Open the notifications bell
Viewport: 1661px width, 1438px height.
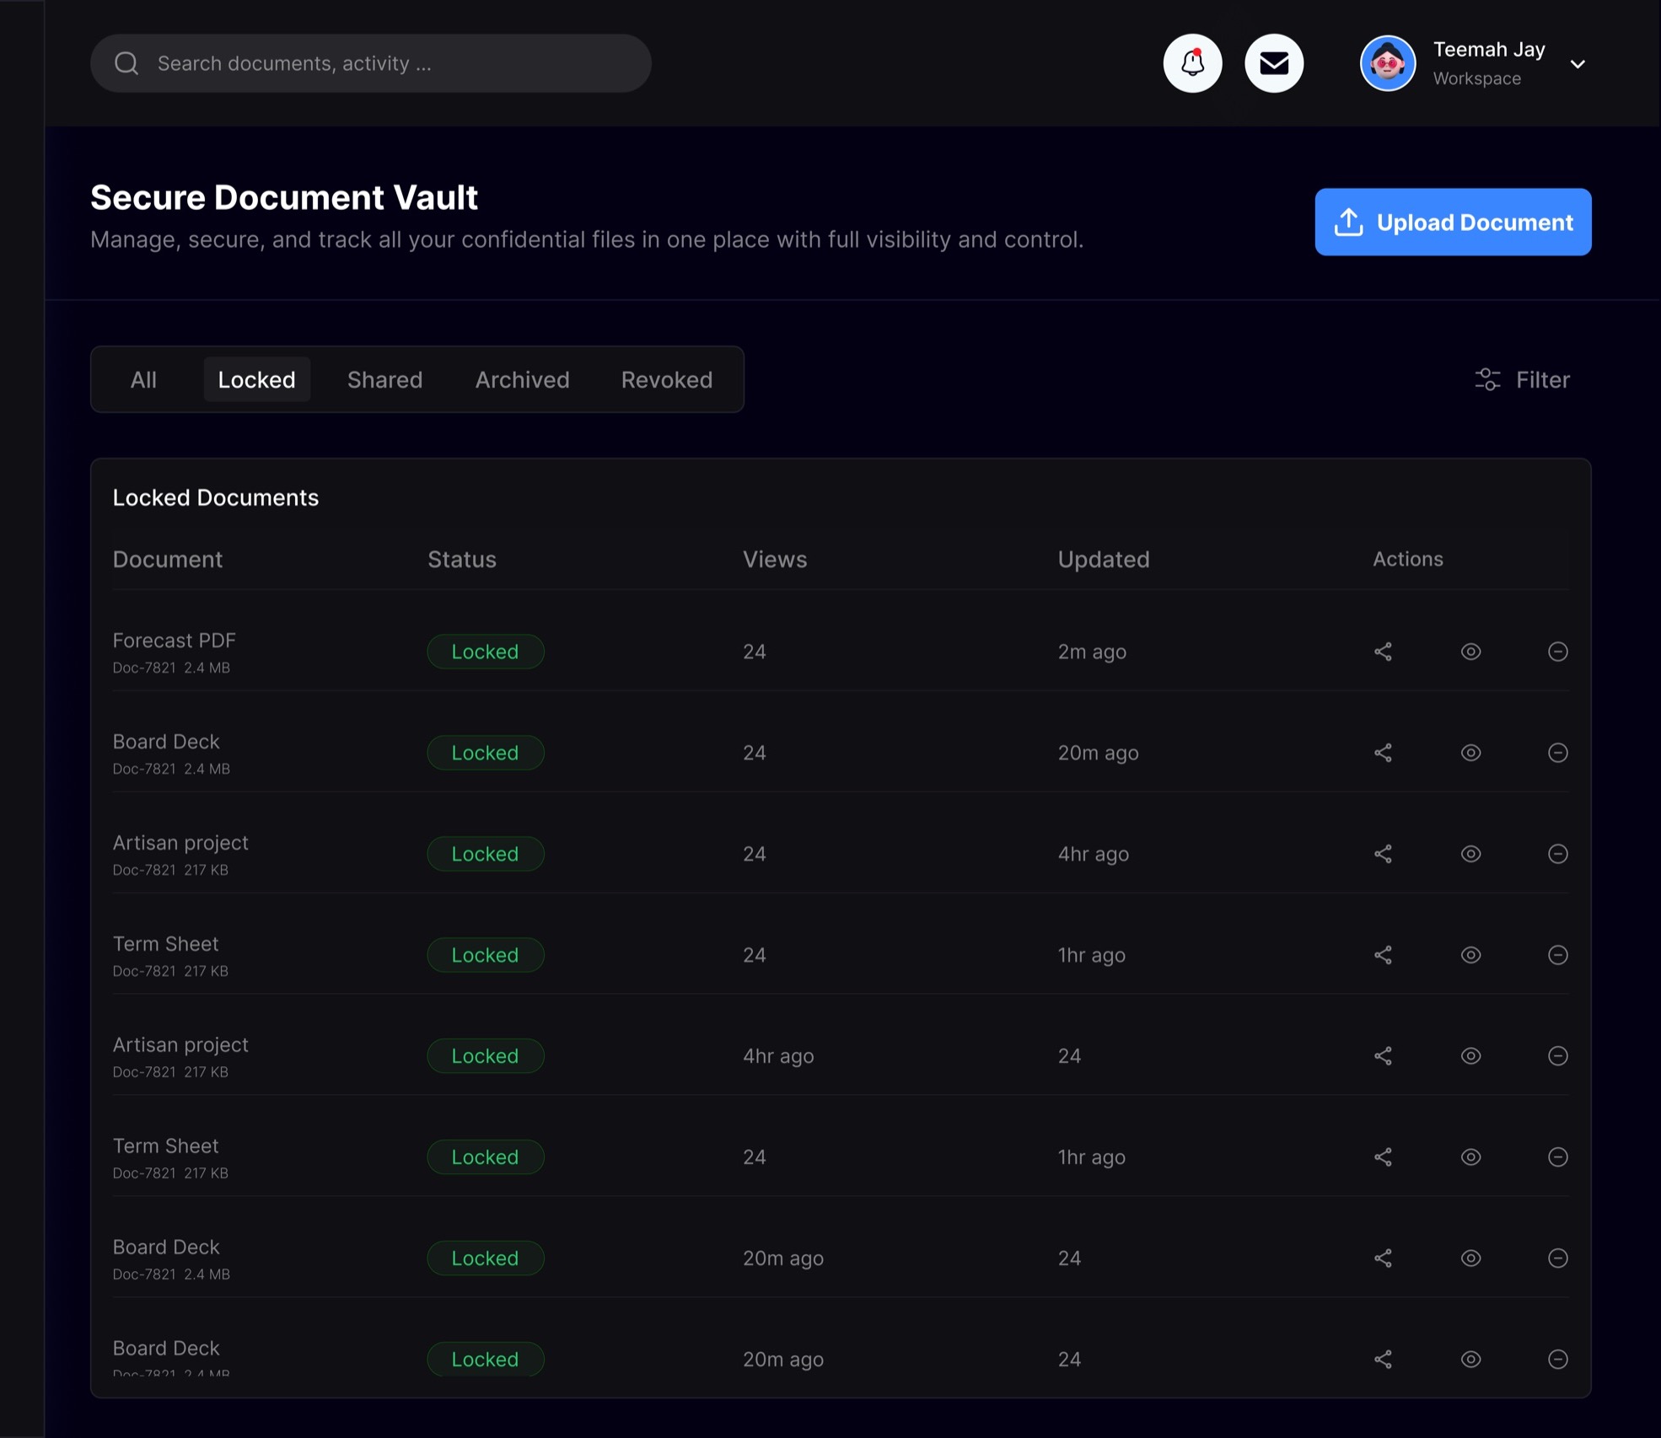tap(1192, 63)
